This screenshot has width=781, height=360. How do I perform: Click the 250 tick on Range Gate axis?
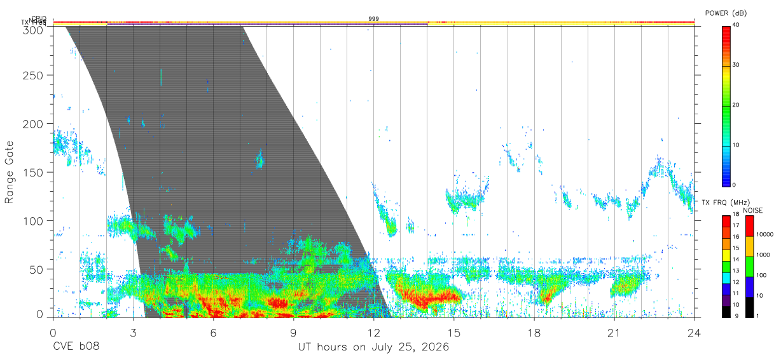32,75
